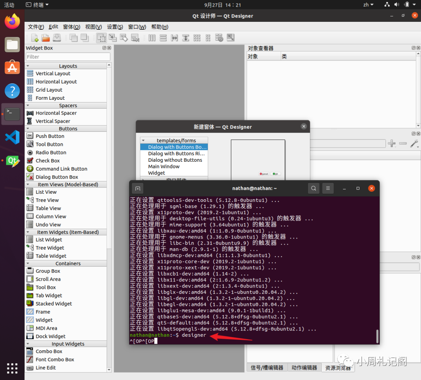The width and height of the screenshot is (421, 380).
Task: Collapse templates/forms tree in new form dialog
Action: 143,140
